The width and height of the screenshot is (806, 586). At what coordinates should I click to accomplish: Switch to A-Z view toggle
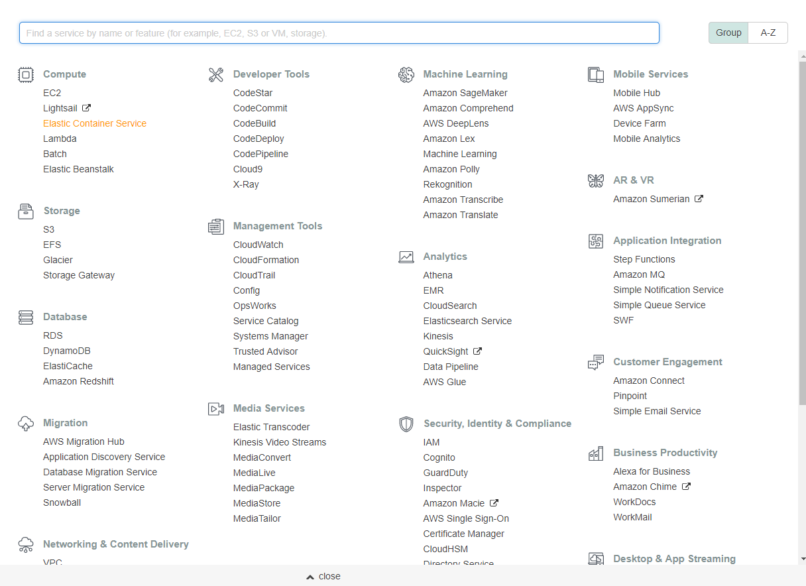point(768,32)
